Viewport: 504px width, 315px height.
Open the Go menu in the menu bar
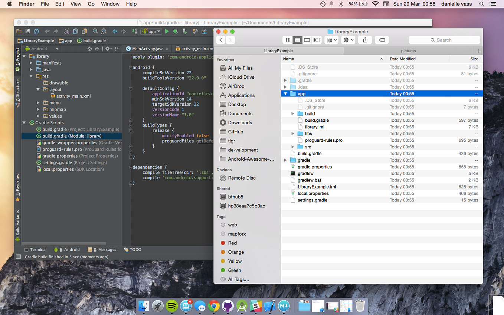[91, 4]
